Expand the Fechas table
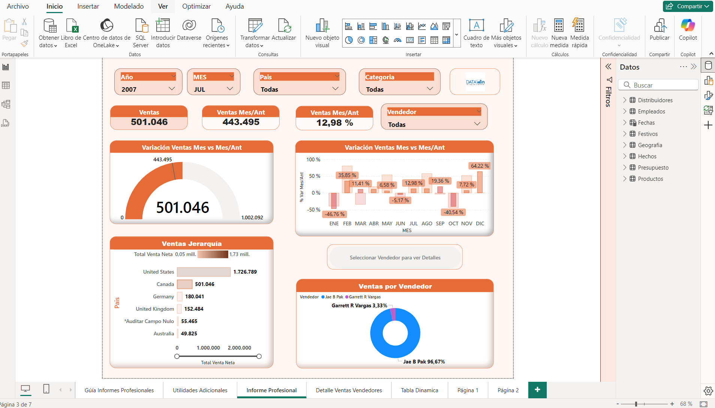Screen dimensions: 715x408 tap(625, 122)
